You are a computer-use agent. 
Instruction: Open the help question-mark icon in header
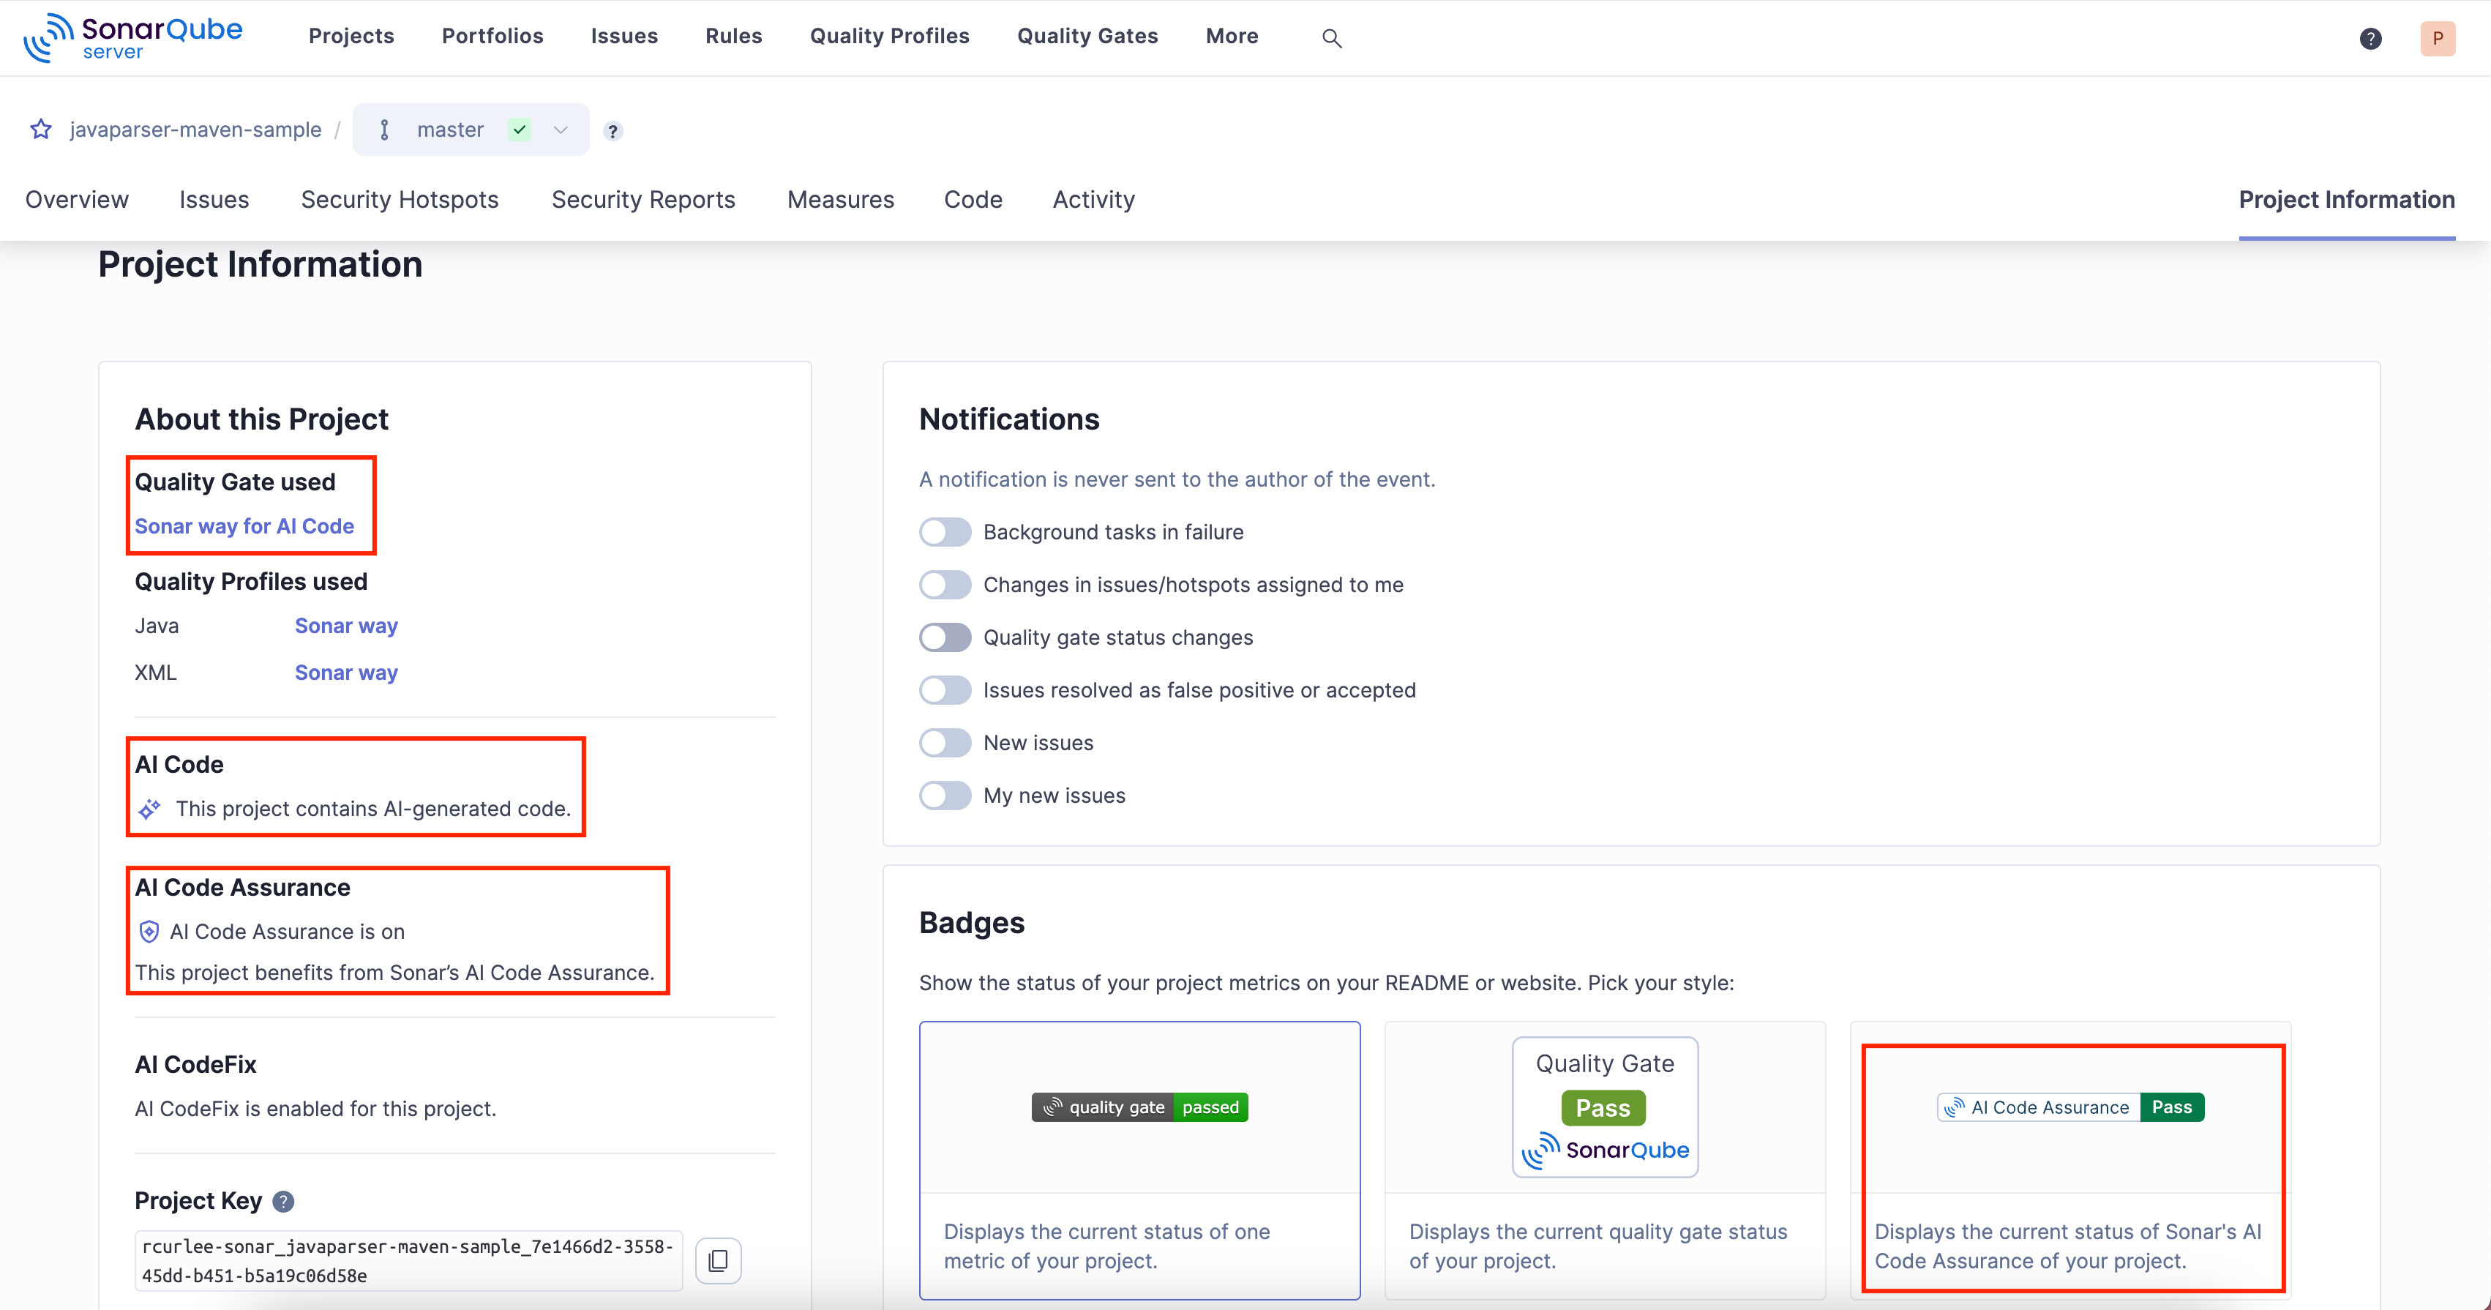click(2370, 39)
